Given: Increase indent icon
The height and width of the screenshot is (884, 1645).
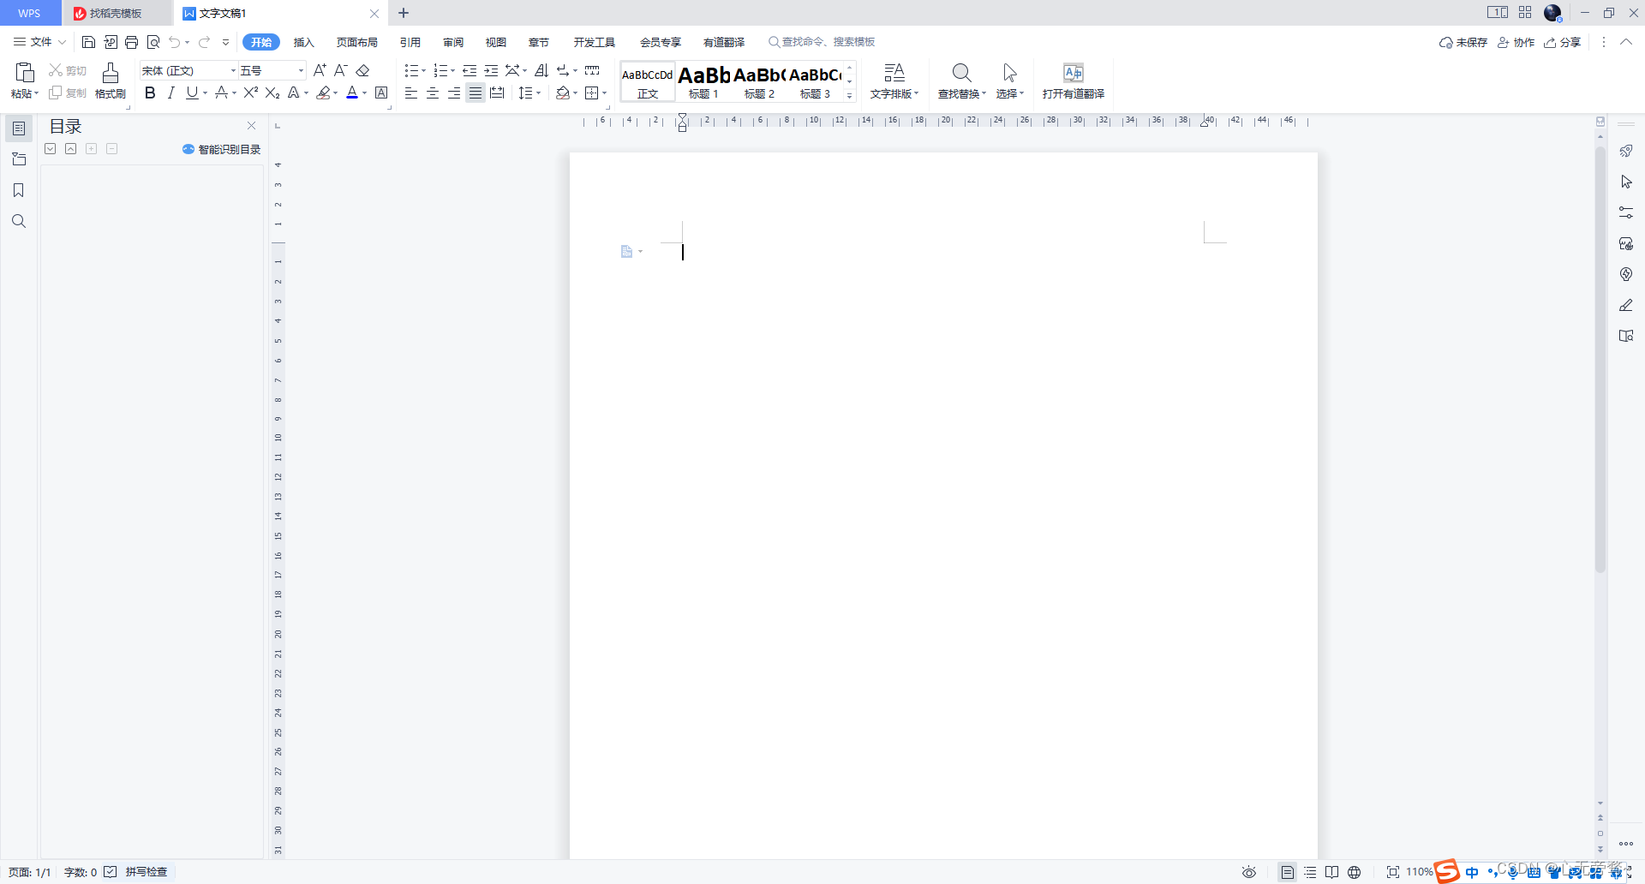Looking at the screenshot, I should (x=491, y=70).
